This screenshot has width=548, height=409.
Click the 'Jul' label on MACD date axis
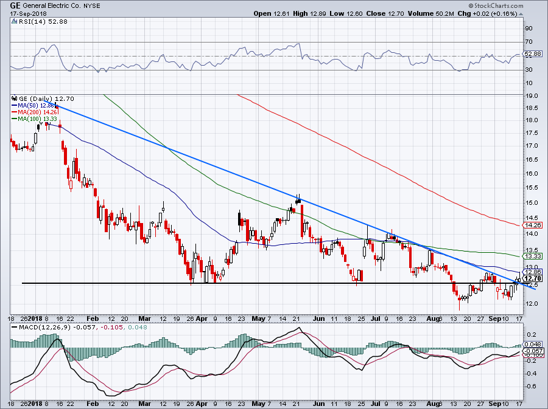coord(376,404)
